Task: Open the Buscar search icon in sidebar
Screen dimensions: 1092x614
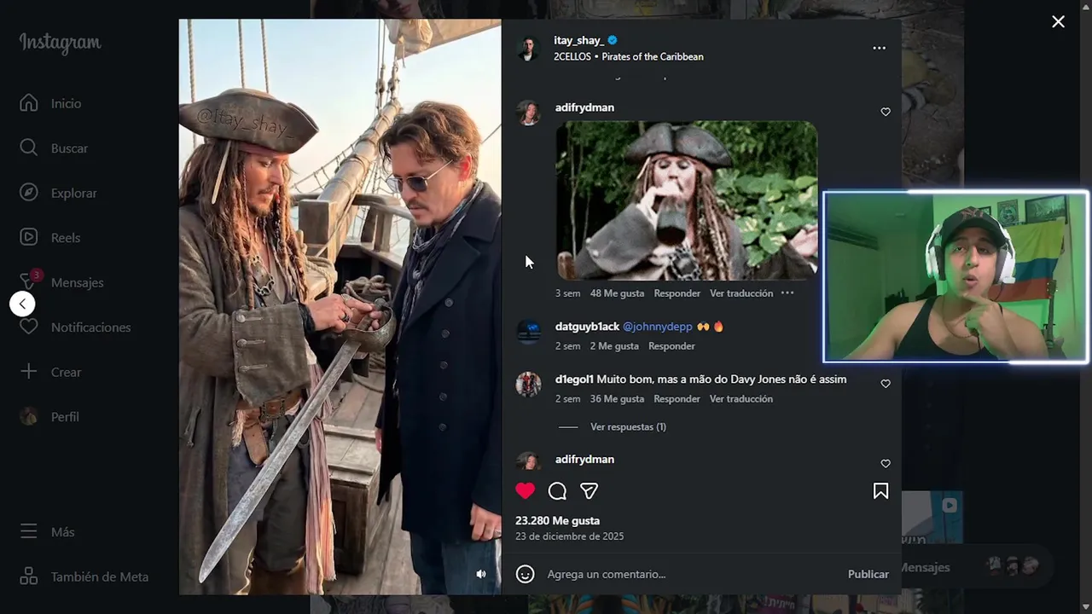Action: pyautogui.click(x=29, y=148)
